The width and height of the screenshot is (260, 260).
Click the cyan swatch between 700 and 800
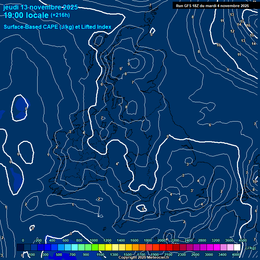tap(74, 247)
